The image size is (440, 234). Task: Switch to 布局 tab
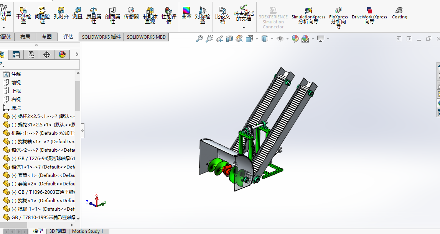tap(25, 37)
